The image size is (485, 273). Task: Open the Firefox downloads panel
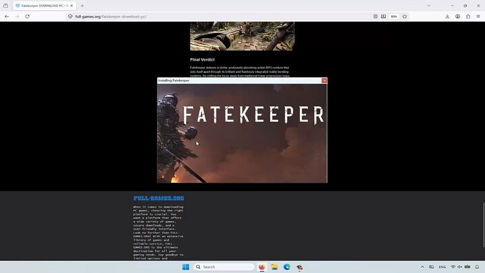(x=447, y=16)
